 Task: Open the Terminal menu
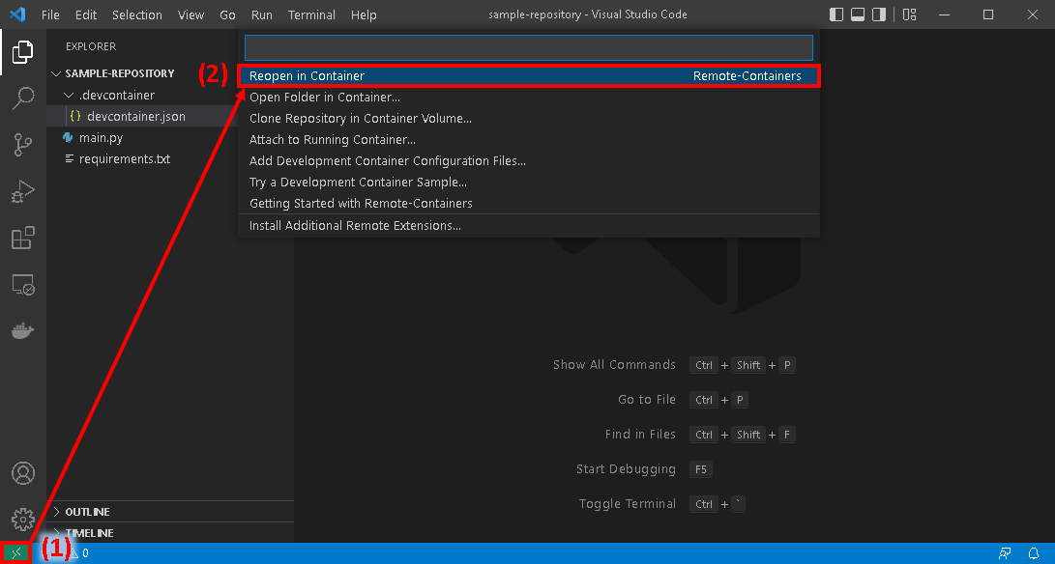point(311,14)
